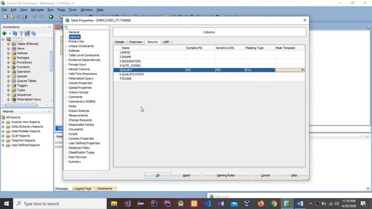Click the Collapse All icon in Connections

[x=34, y=34]
